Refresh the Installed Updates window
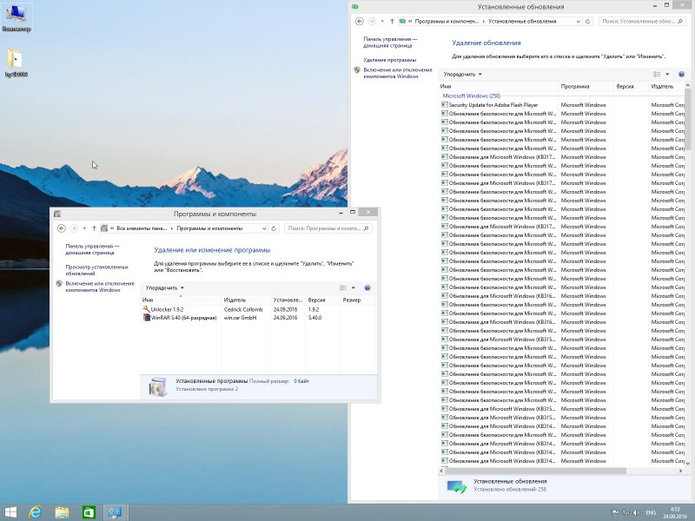This screenshot has height=521, width=695. coord(588,21)
